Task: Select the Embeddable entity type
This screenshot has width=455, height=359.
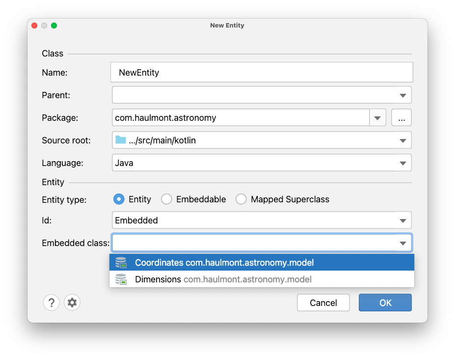Action: pyautogui.click(x=166, y=199)
